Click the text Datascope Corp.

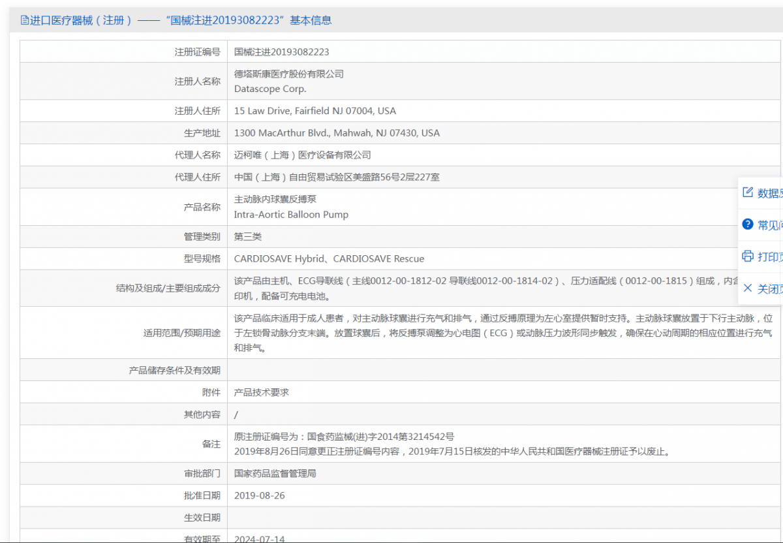coord(270,89)
